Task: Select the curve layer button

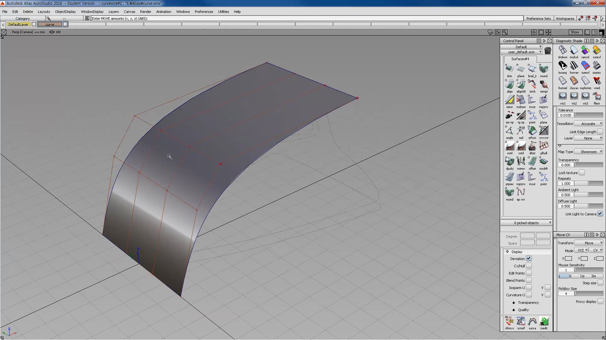Action: [x=50, y=24]
